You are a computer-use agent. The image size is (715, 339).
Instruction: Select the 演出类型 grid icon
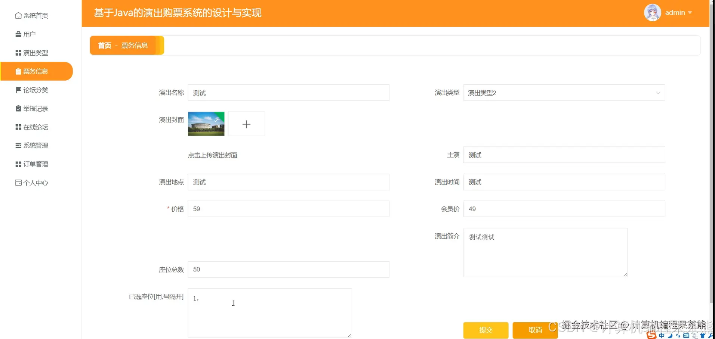coord(18,53)
